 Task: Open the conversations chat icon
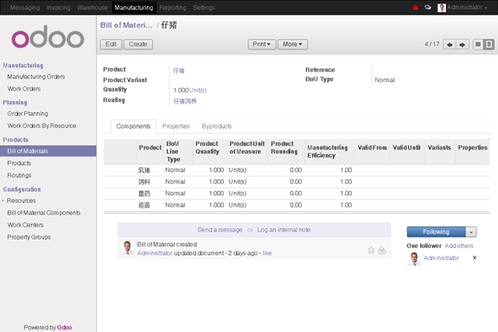[x=428, y=7]
